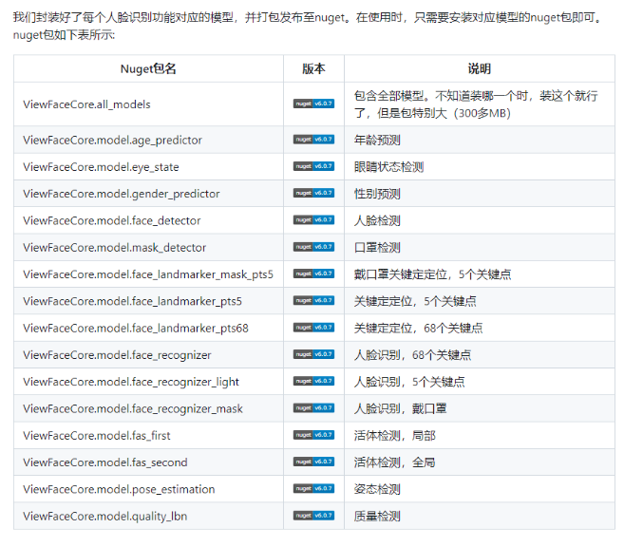643x547 pixels.
Task: Click nuget badge for face_detector row
Action: click(313, 219)
